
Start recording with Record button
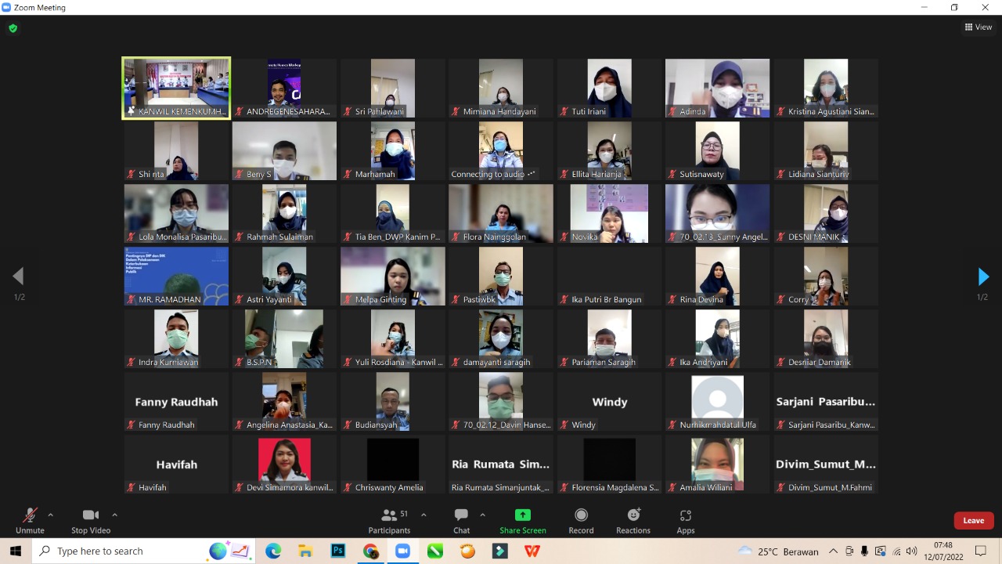pyautogui.click(x=581, y=520)
